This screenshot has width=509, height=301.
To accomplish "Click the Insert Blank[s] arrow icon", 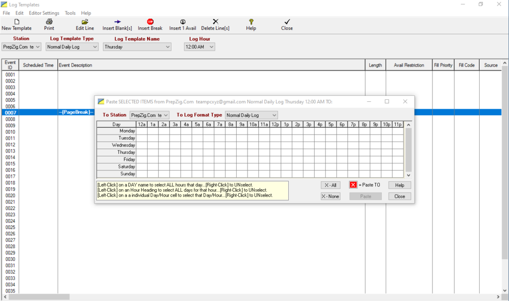I will [117, 22].
